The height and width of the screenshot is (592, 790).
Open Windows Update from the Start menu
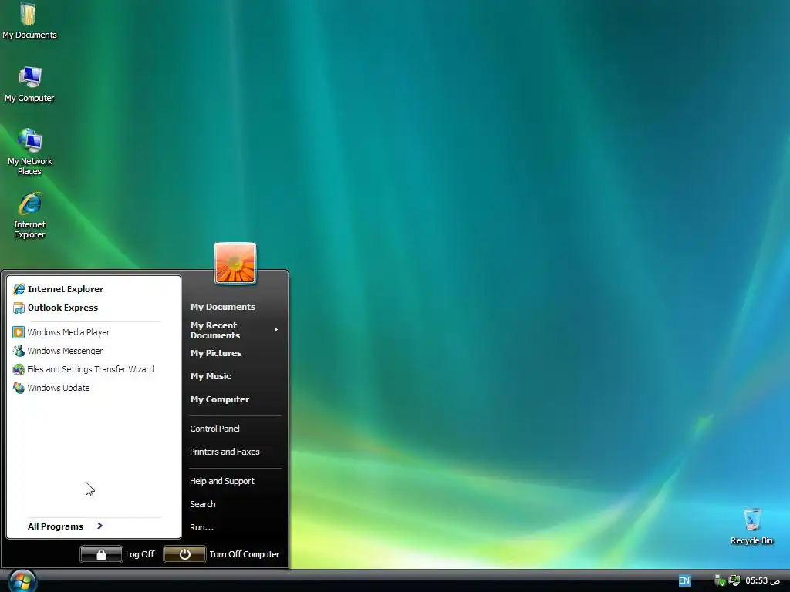(52, 388)
